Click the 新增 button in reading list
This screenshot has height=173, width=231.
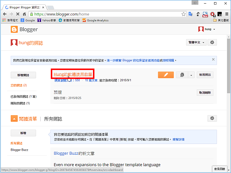(x=23, y=133)
